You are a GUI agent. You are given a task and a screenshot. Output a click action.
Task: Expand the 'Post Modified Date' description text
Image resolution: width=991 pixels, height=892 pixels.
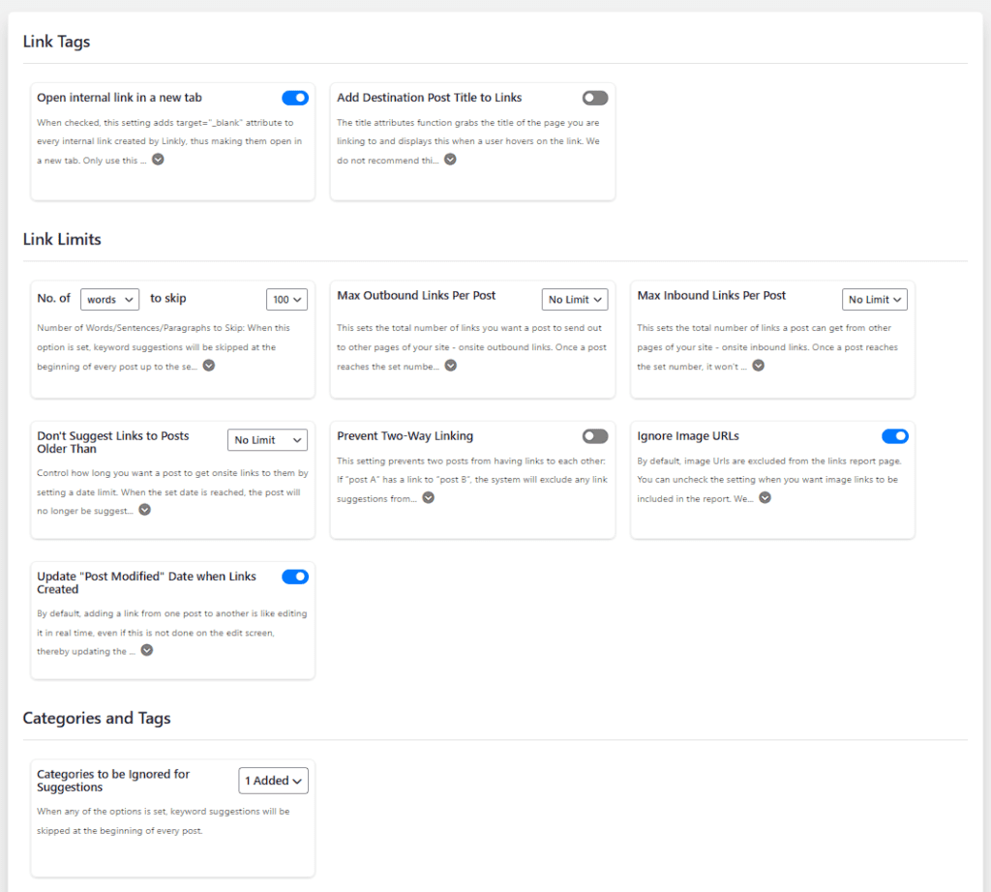pos(146,650)
